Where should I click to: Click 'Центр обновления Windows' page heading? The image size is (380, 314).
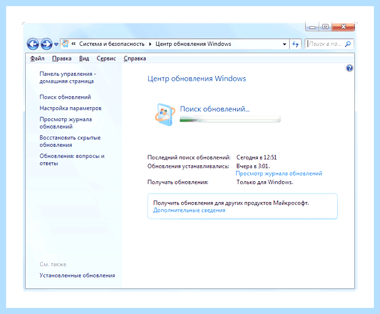click(197, 78)
